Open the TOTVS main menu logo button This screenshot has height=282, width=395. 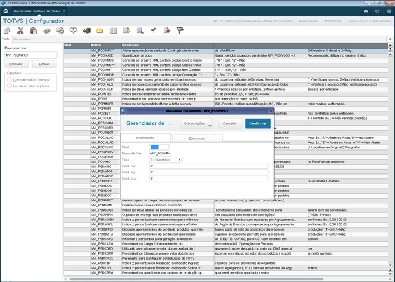point(6,11)
